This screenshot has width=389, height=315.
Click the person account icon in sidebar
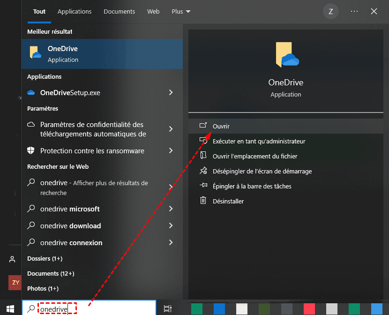coord(12,259)
